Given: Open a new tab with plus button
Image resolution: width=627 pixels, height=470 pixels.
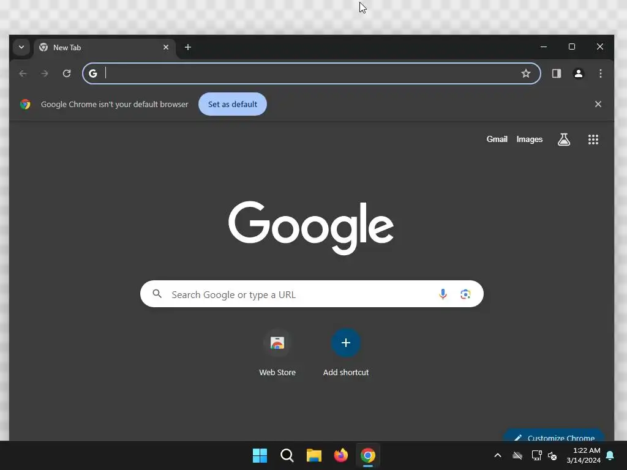Looking at the screenshot, I should point(187,47).
